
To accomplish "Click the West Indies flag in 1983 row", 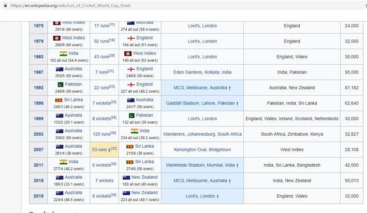I will click(x=128, y=53).
